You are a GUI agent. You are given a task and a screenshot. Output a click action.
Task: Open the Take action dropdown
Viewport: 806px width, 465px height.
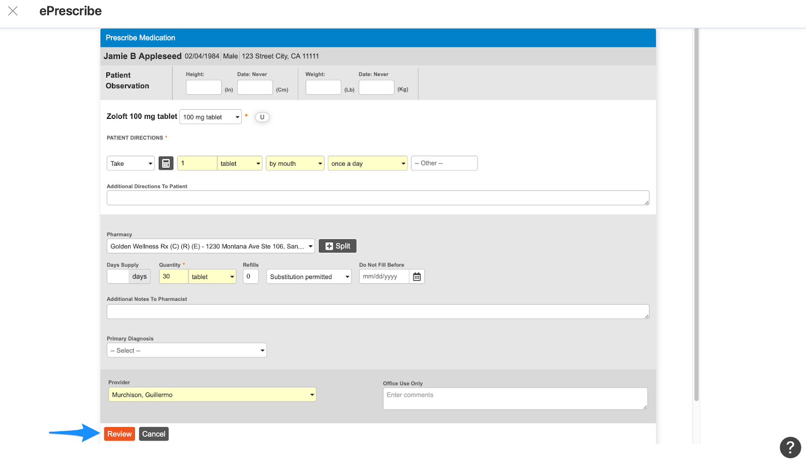point(130,163)
